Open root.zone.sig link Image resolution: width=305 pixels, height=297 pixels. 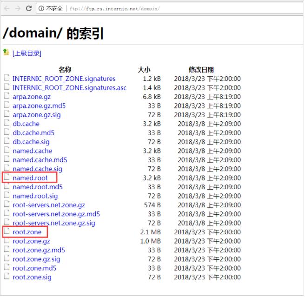(32, 277)
